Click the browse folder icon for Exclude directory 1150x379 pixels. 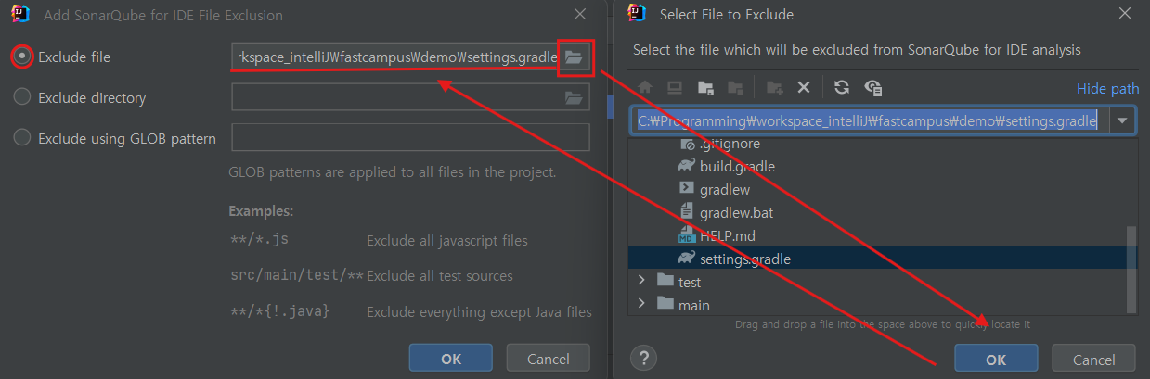pos(574,97)
